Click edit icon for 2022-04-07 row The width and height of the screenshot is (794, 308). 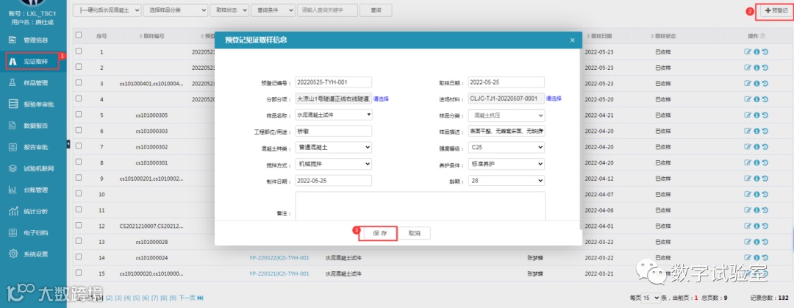tap(748, 195)
